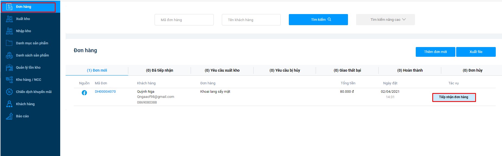Viewport: 502px width, 156px height.
Task: Click the Quản lý tồn kho icon
Action: (9, 68)
